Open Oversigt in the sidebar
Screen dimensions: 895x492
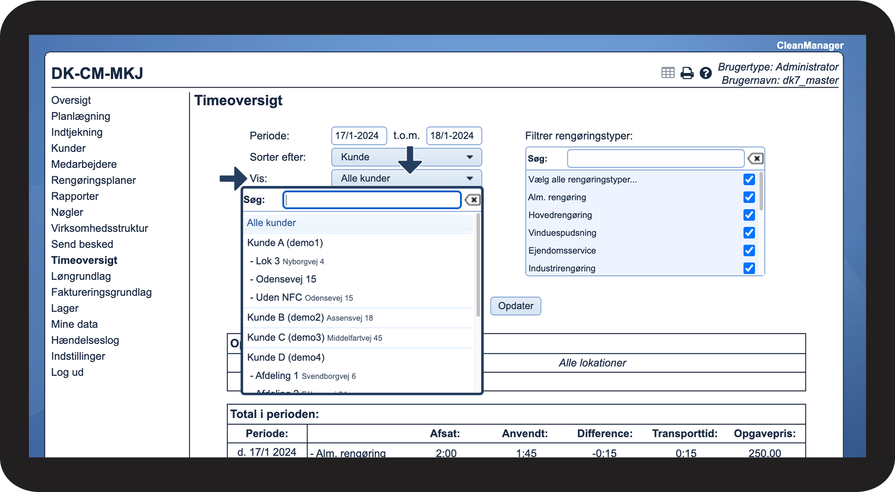pos(71,100)
